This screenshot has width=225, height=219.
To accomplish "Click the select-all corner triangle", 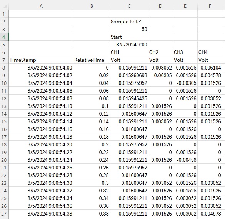I will [x=5, y=6].
